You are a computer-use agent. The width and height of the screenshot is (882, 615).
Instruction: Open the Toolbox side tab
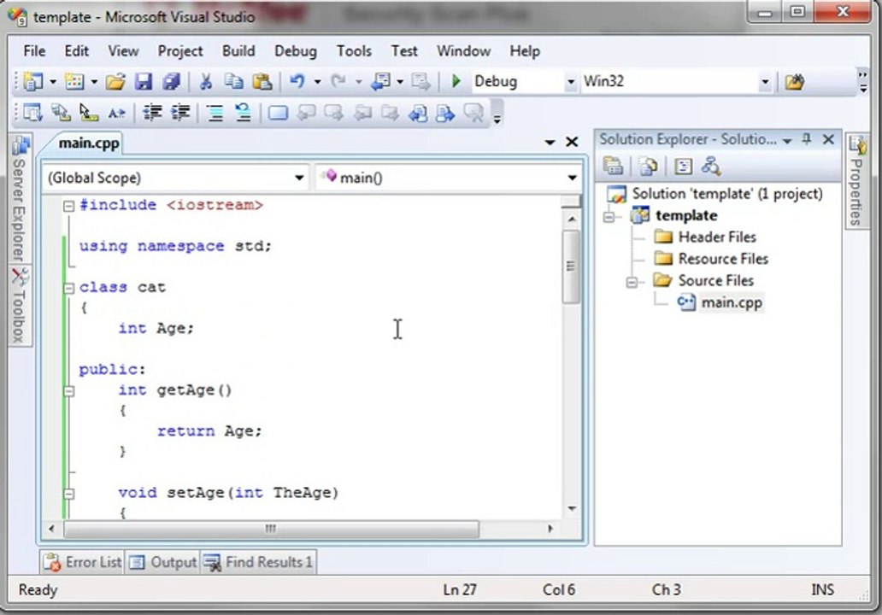click(21, 305)
